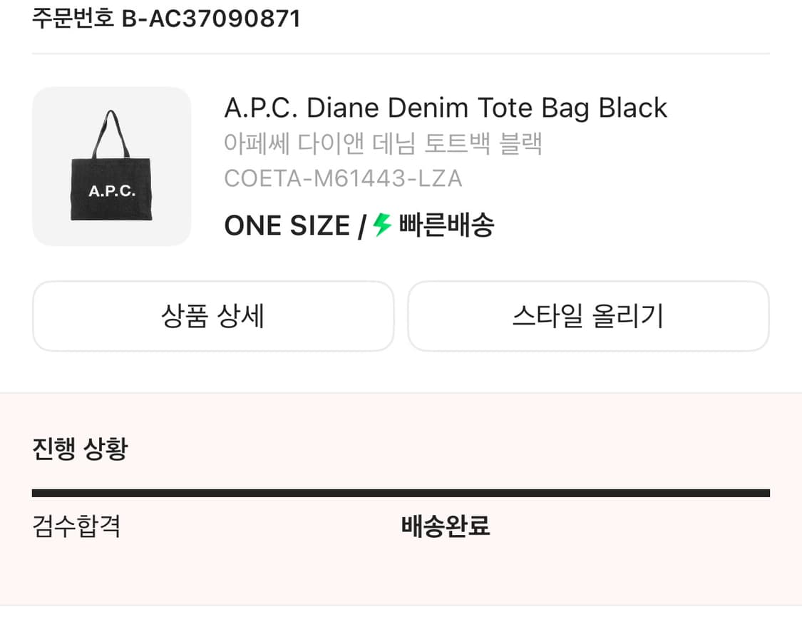This screenshot has width=802, height=617.
Task: Tap the 스타일 올리기 button
Action: pyautogui.click(x=588, y=316)
